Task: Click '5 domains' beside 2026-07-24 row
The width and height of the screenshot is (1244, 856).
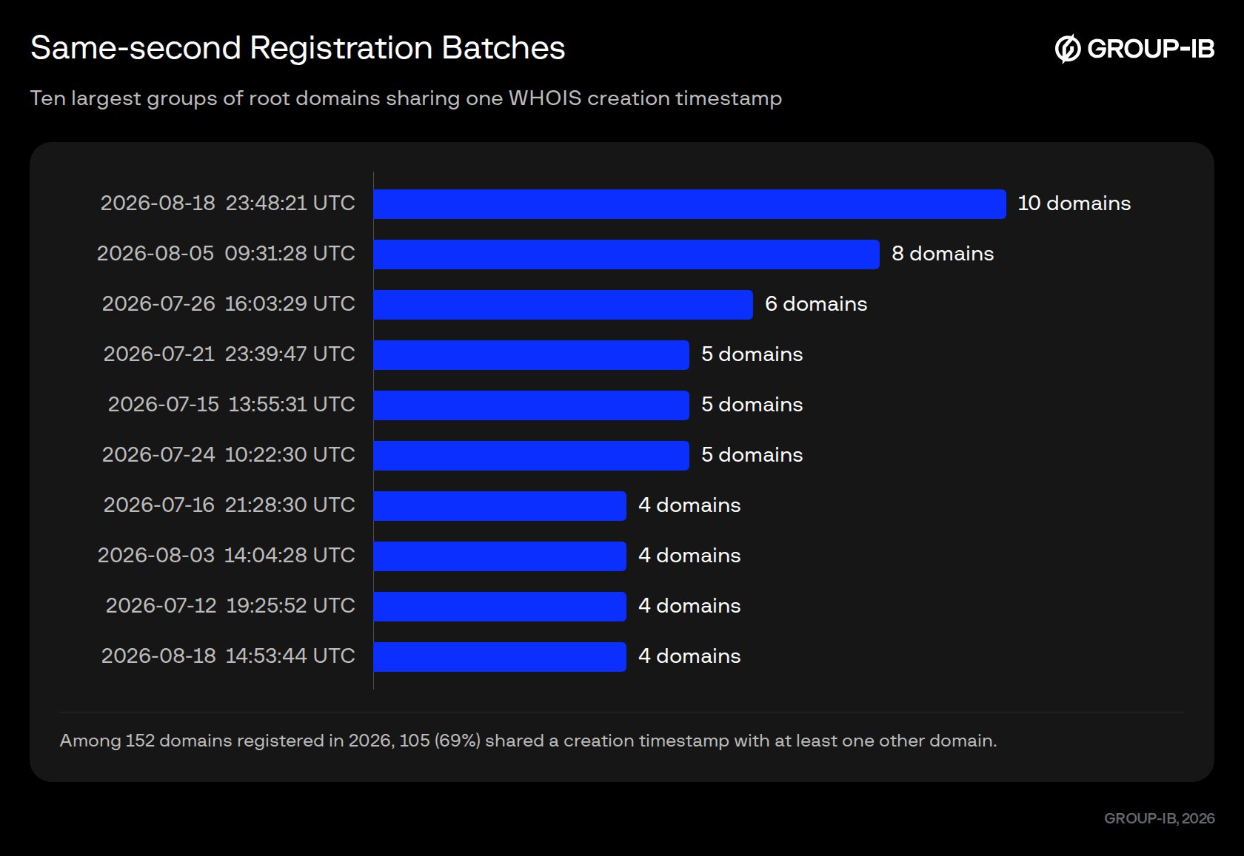Action: tap(752, 455)
